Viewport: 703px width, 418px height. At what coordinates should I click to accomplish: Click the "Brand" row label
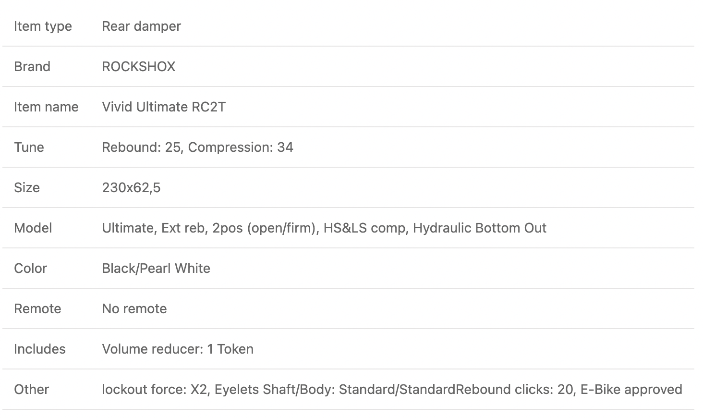(32, 66)
